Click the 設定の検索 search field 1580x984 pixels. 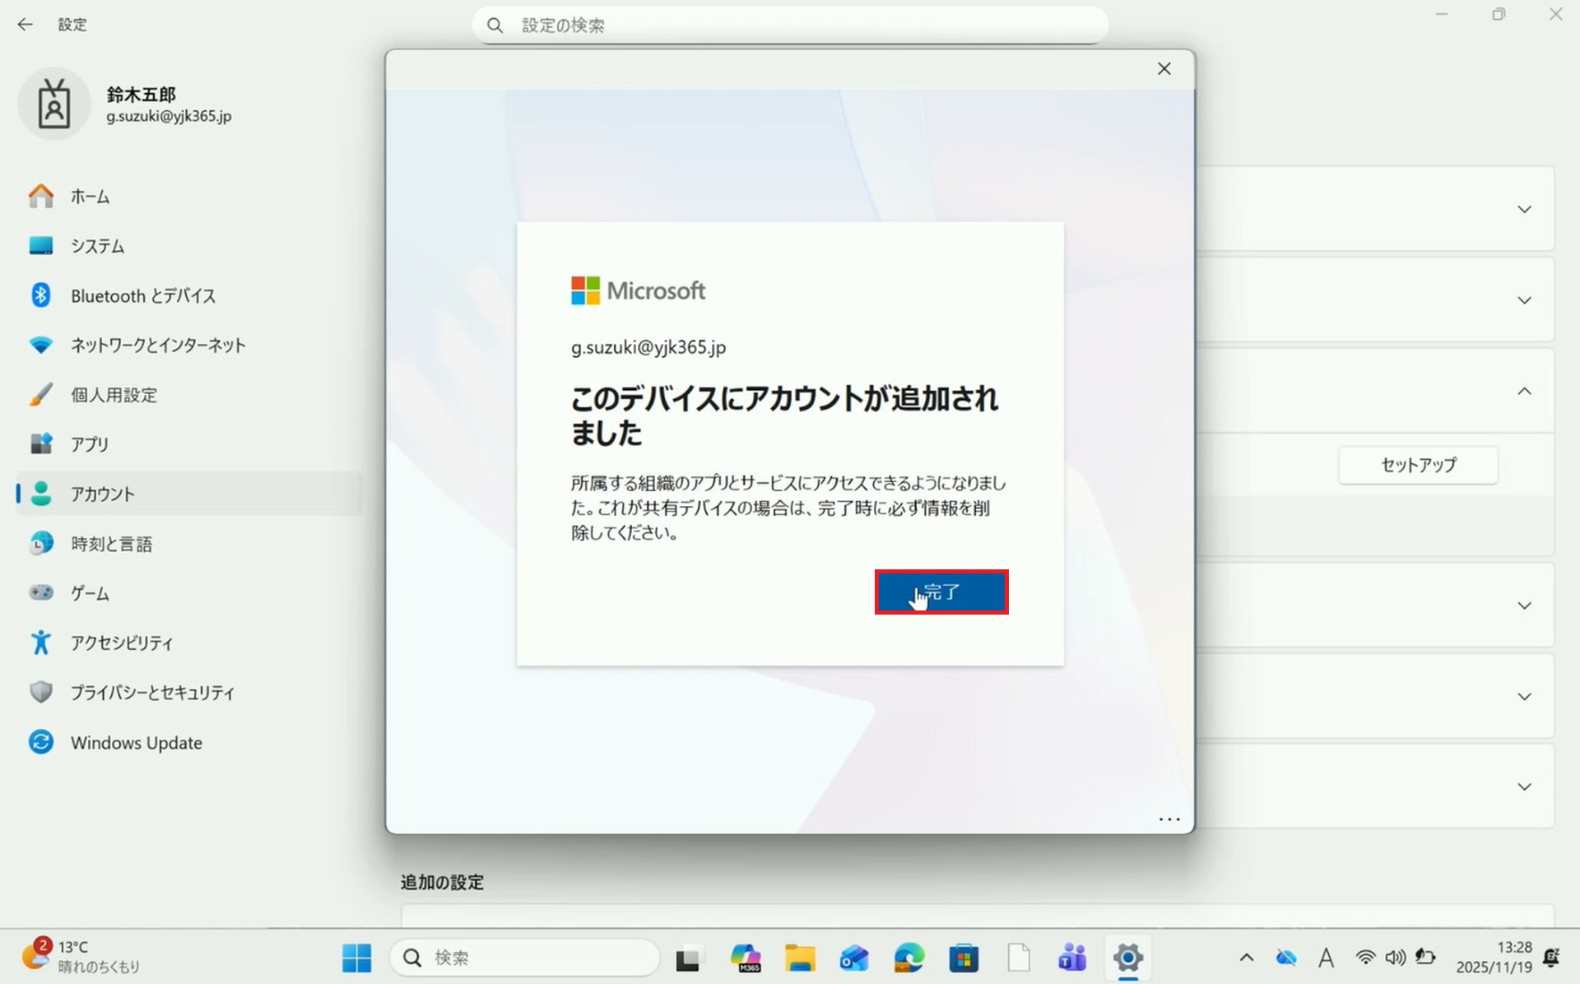tap(790, 26)
